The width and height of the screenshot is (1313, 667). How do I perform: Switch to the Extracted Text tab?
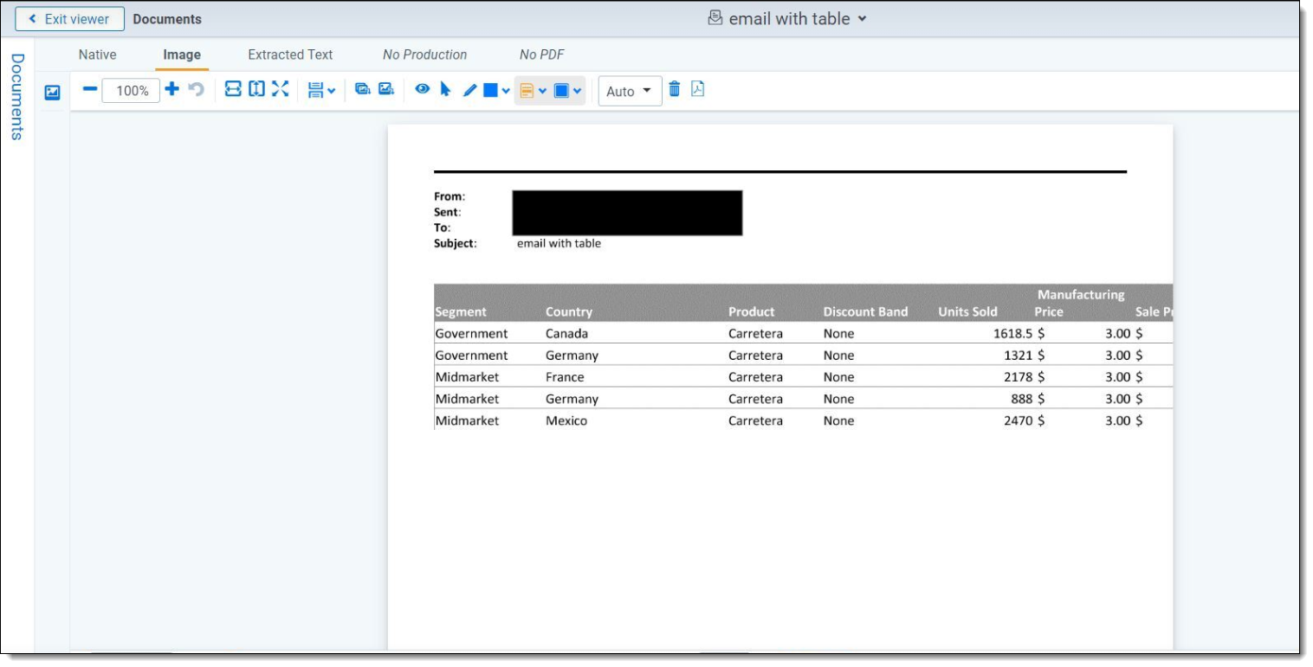tap(290, 55)
